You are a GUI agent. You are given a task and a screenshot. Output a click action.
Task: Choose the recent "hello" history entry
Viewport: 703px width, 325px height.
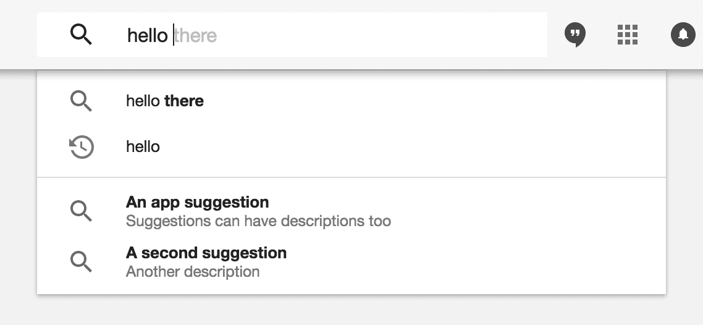[x=143, y=147]
